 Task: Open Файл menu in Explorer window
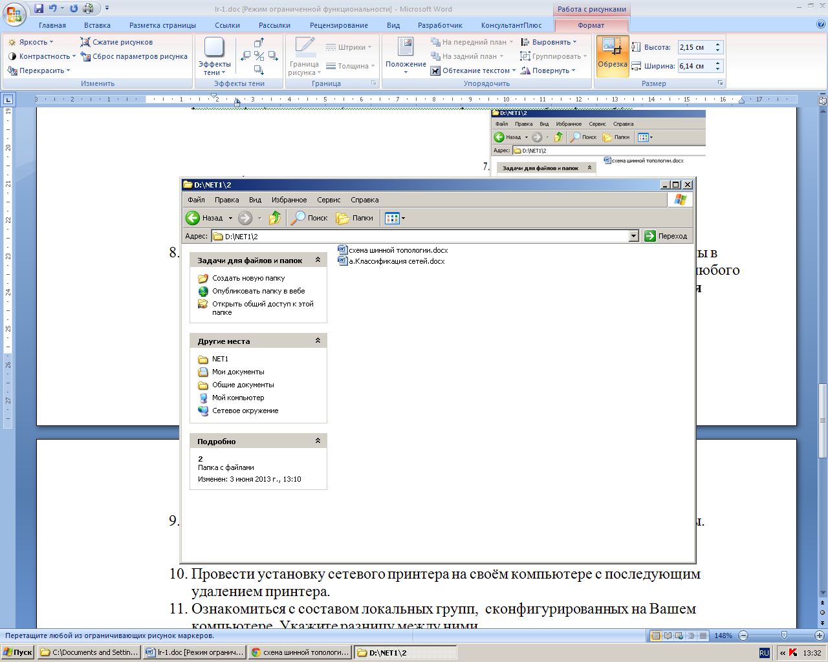tap(196, 200)
